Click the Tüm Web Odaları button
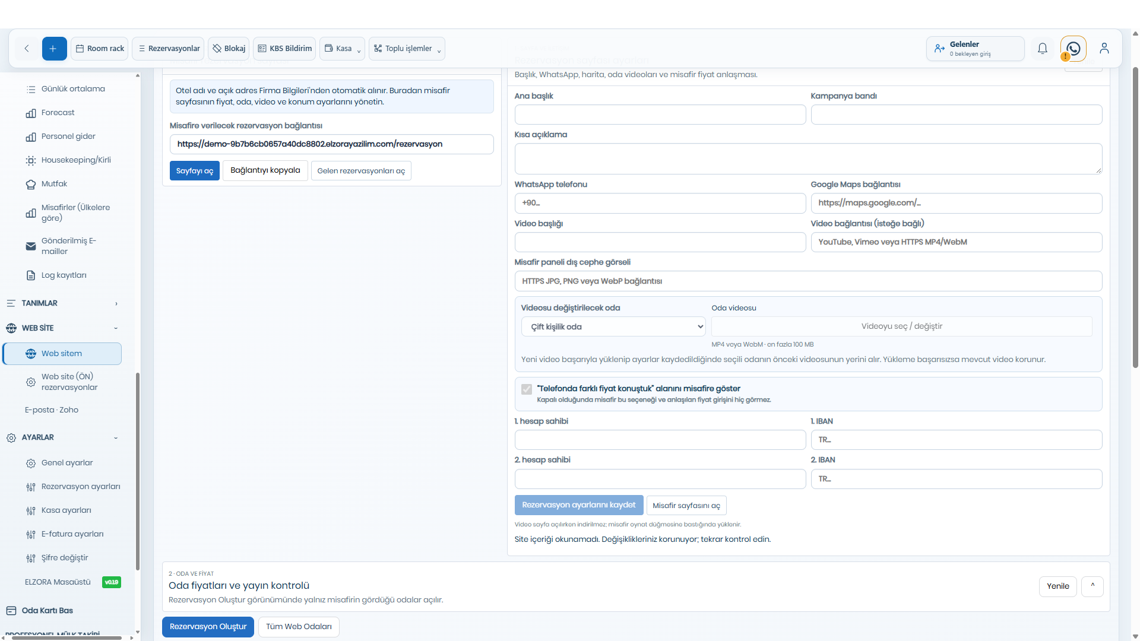This screenshot has width=1140, height=641. coord(299,627)
